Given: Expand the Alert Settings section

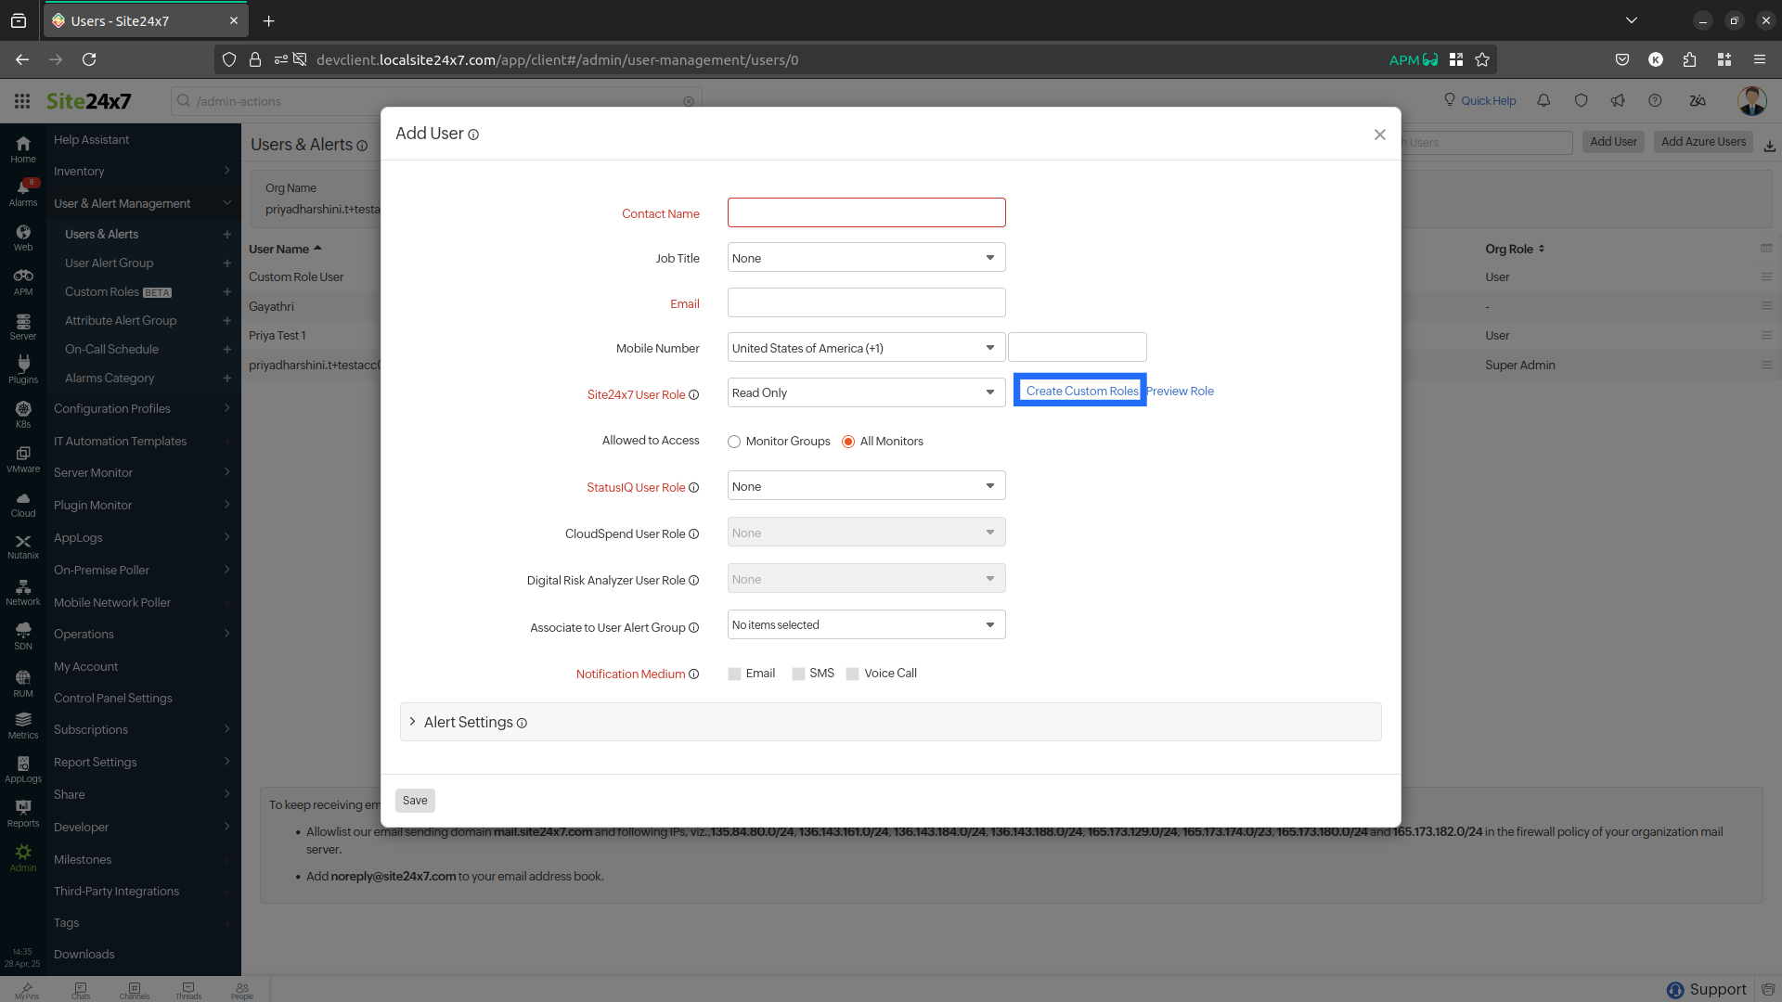Looking at the screenshot, I should coord(469,723).
